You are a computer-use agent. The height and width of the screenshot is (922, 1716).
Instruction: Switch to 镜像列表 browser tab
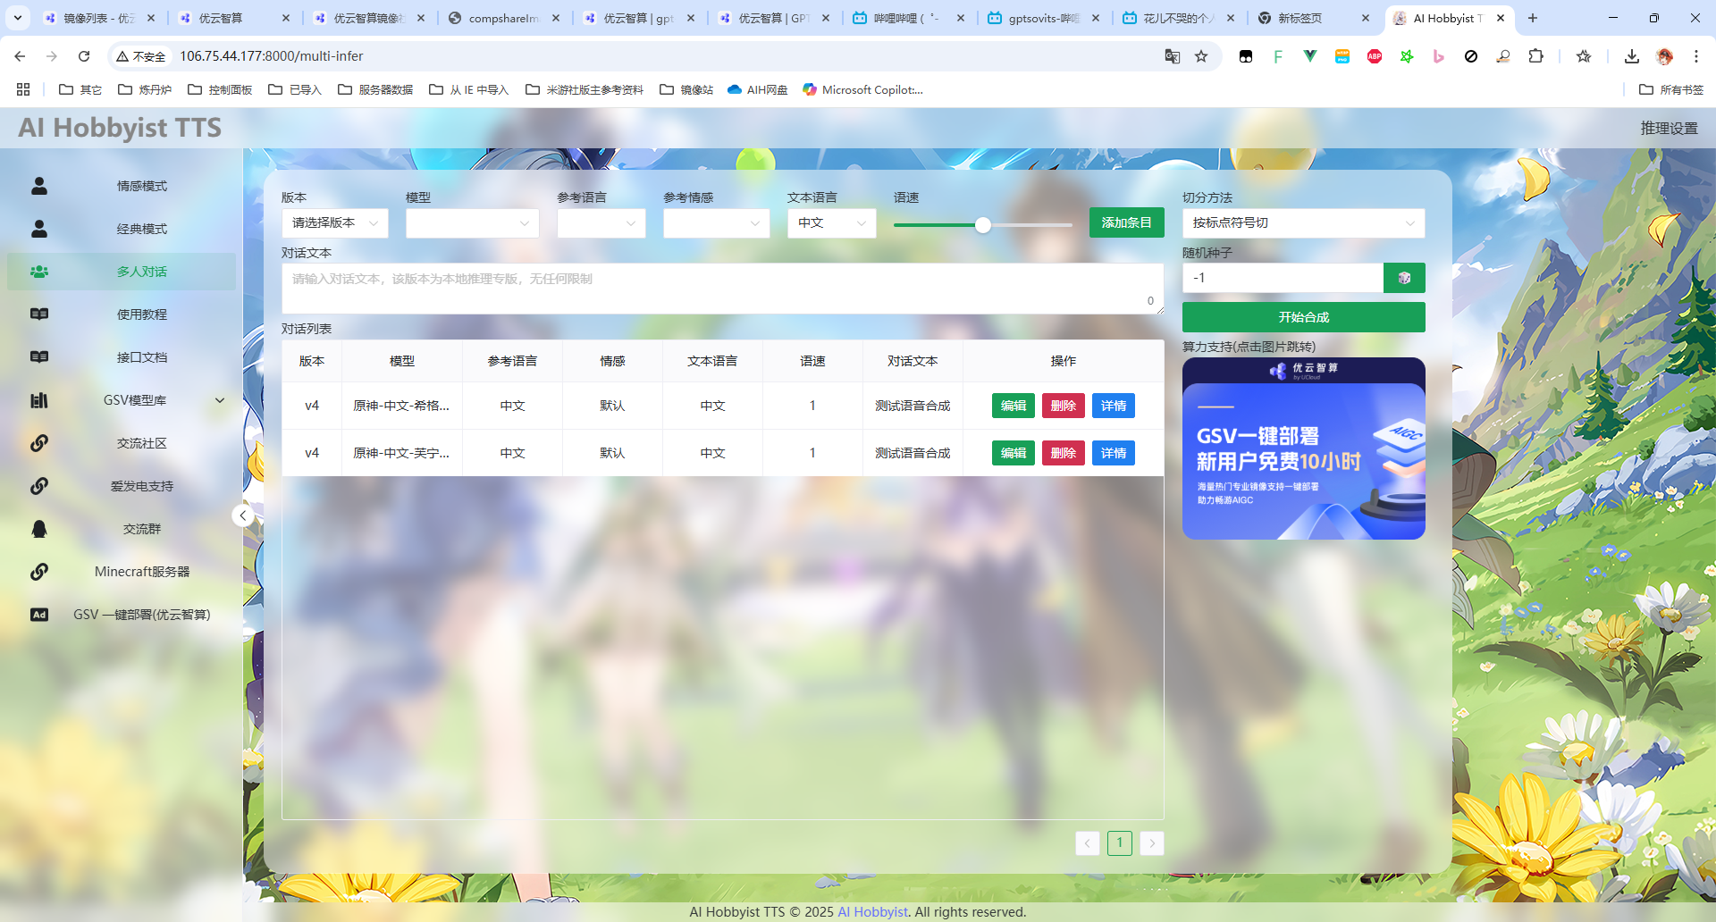[100, 18]
